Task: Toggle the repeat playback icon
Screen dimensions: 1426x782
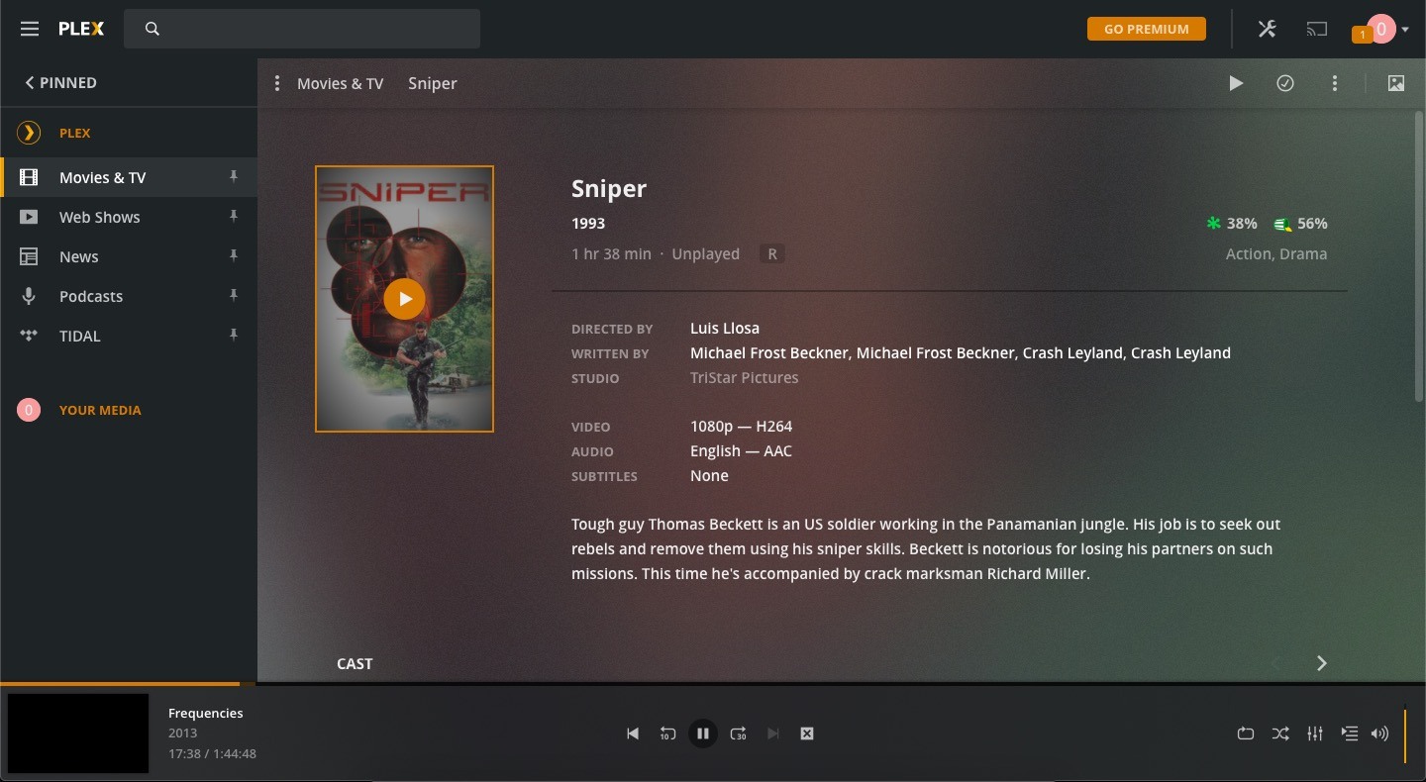Action: 1246,733
